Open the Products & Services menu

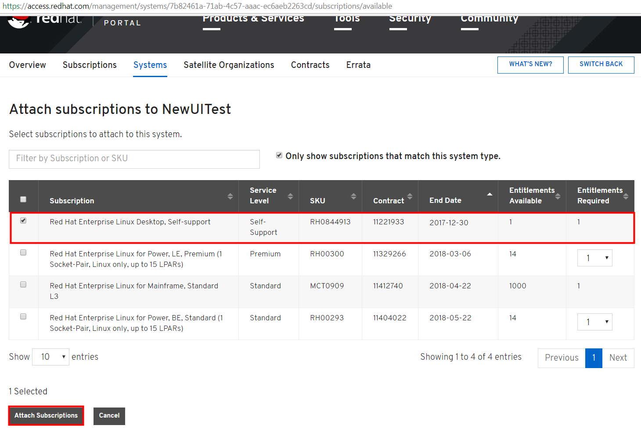[x=253, y=19]
